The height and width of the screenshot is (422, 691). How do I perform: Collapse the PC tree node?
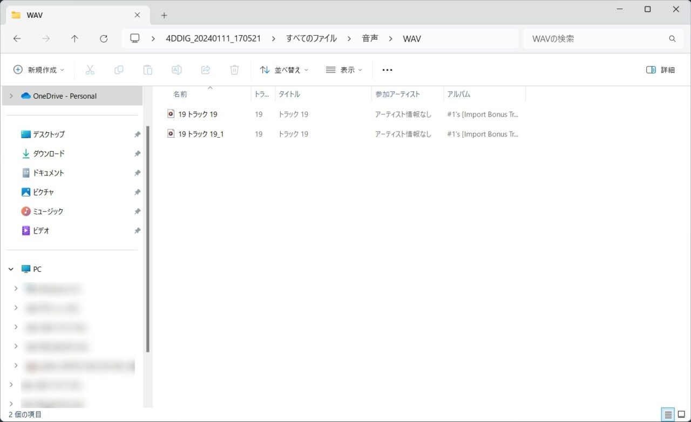tap(11, 269)
